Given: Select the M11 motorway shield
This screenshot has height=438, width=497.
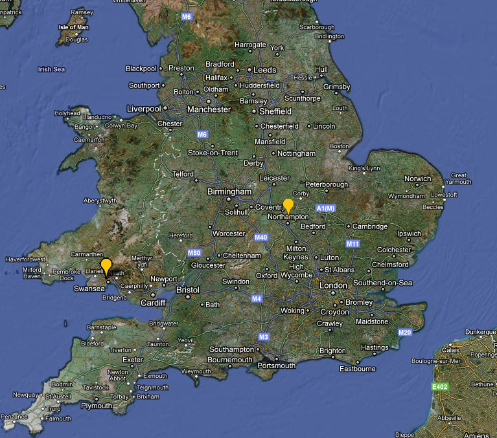Looking at the screenshot, I should tap(353, 244).
